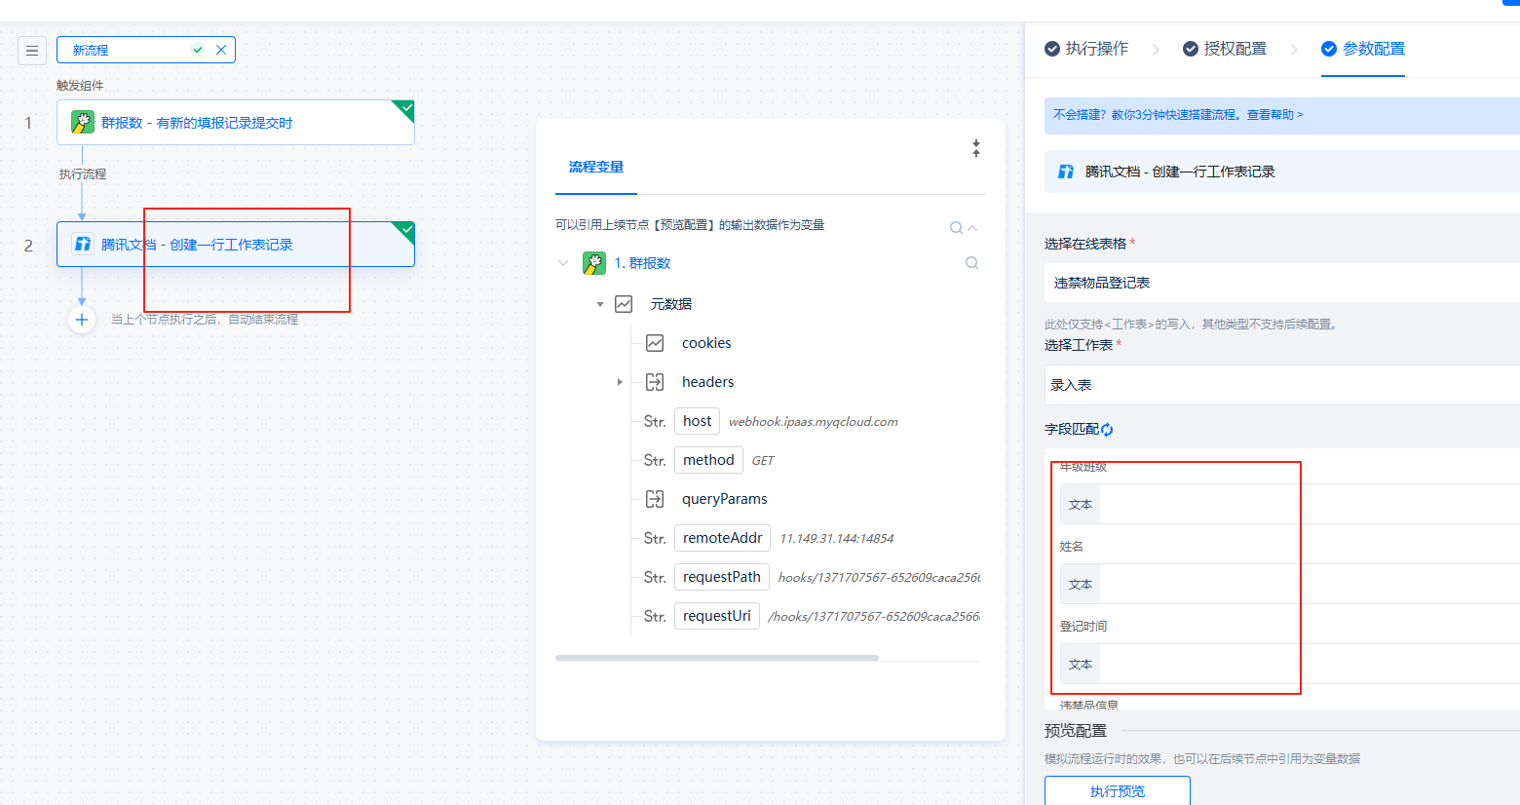Click the 腾讯文档 icon in flow node 2

point(83,244)
